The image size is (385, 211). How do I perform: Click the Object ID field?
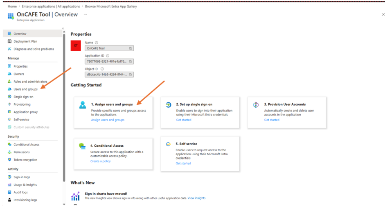pyautogui.click(x=109, y=75)
